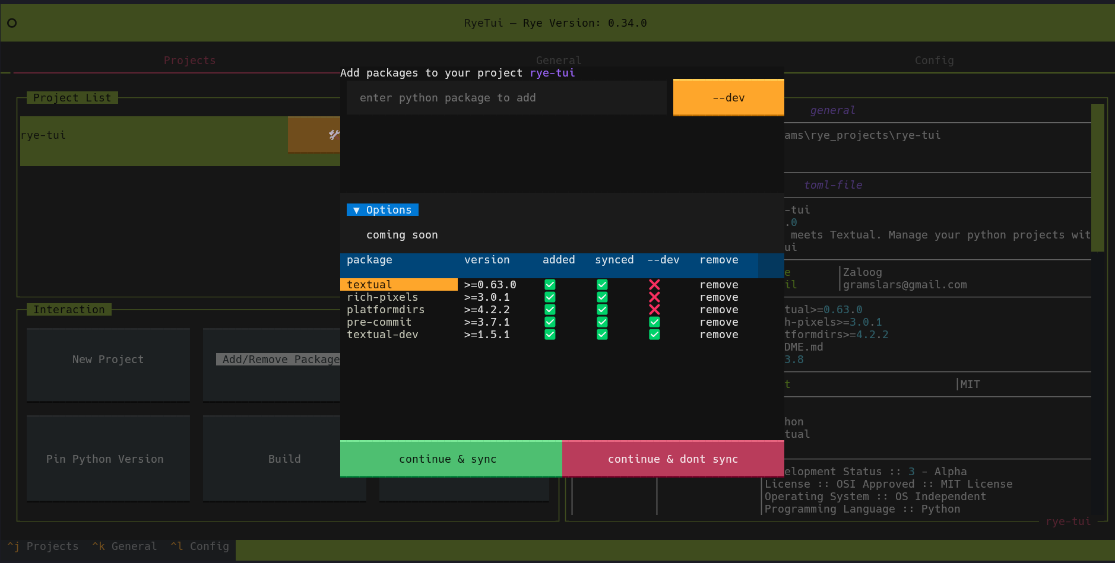Switch to the Projects tab
This screenshot has width=1115, height=563.
(x=189, y=61)
